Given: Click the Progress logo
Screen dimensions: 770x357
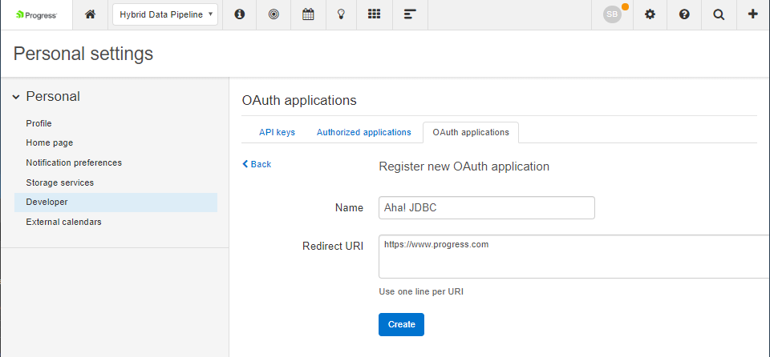Looking at the screenshot, I should tap(36, 14).
